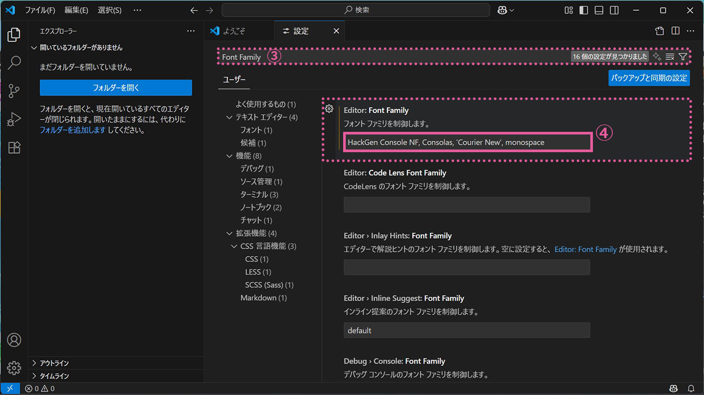Open Explorer views and more actions
The width and height of the screenshot is (704, 395).
191,31
